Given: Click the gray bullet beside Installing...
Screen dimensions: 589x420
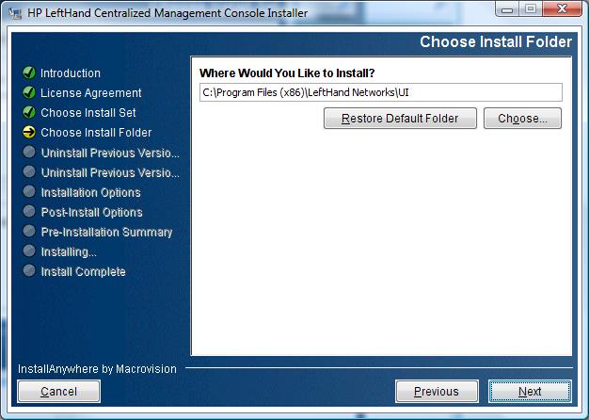Looking at the screenshot, I should (x=29, y=250).
